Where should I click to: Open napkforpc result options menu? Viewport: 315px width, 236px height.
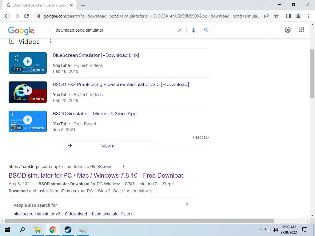(x=124, y=167)
